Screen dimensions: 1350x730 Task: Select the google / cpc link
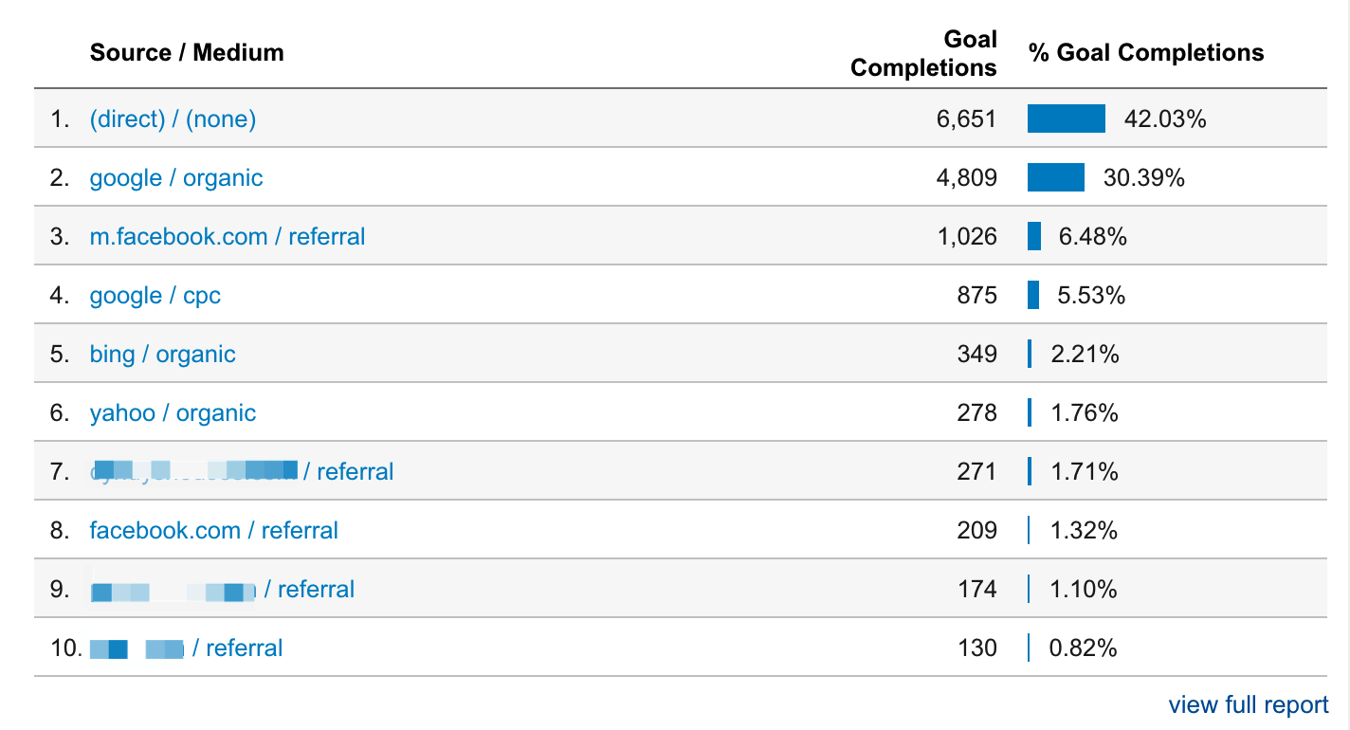[155, 296]
